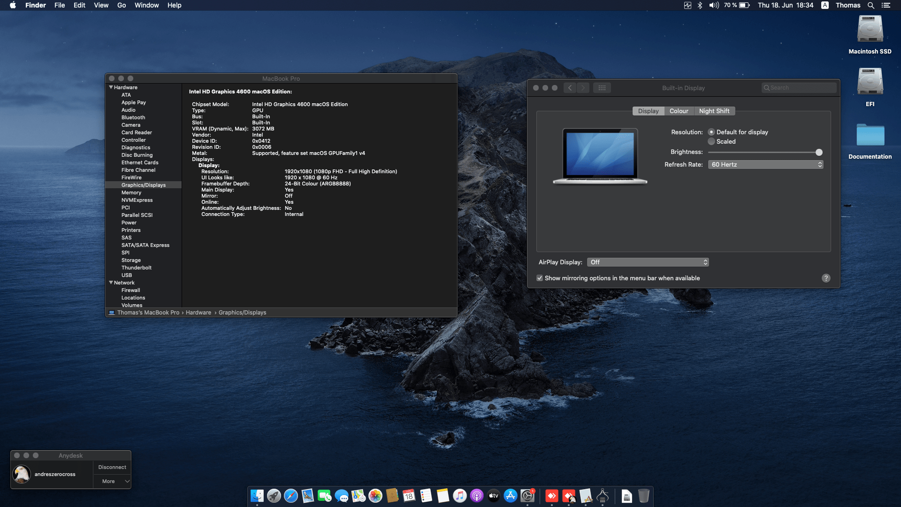Open the Refresh Rate dropdown showing 60 Hertz
Viewport: 901px width, 507px height.
pos(765,165)
